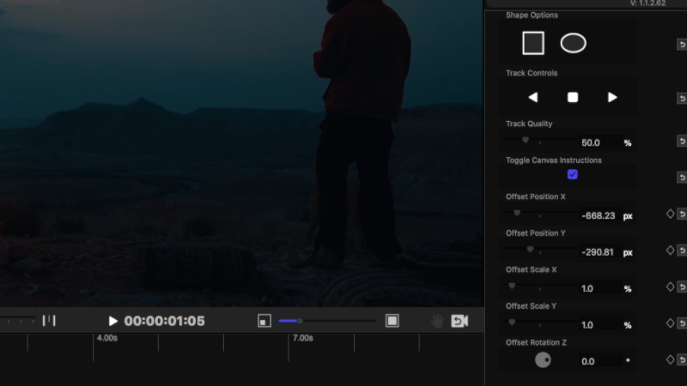Screen dimensions: 687x386
Task: Click the waveform bars icon beside play
Action: [x=49, y=321]
